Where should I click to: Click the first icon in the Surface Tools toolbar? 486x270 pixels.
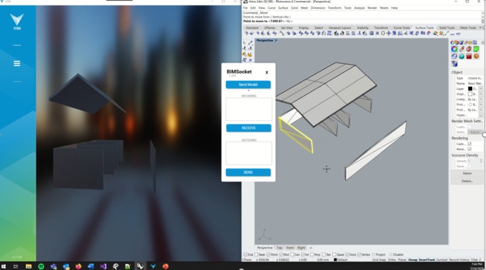pos(246,33)
